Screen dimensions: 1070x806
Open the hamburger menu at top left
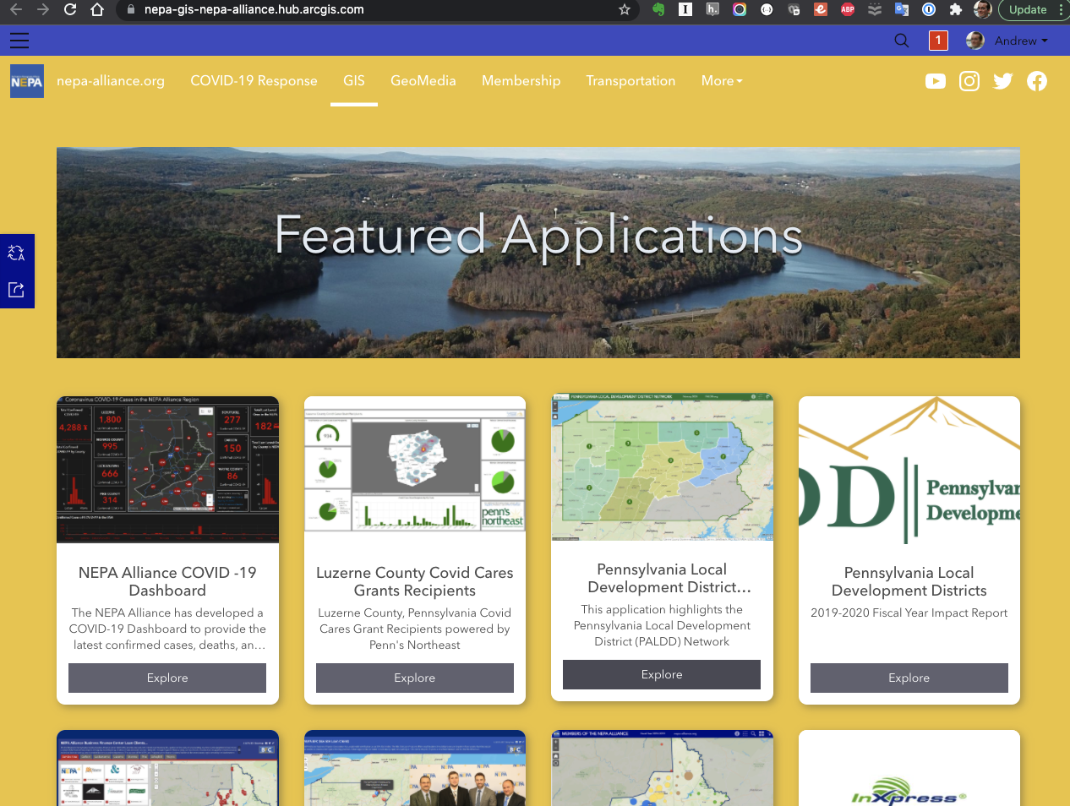pyautogui.click(x=19, y=40)
